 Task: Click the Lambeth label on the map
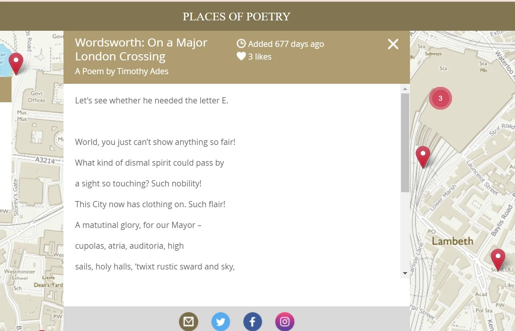[452, 241]
